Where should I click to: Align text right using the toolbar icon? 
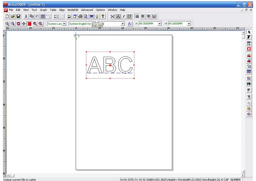coord(148,16)
